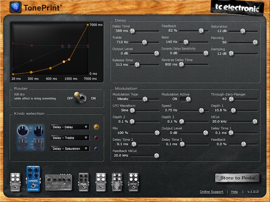Click the top-right knob on the pedal image
Image resolution: width=270 pixels, height=202 pixels.
point(39,131)
